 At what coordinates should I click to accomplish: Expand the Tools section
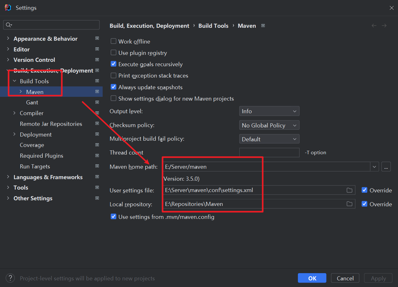coord(8,187)
